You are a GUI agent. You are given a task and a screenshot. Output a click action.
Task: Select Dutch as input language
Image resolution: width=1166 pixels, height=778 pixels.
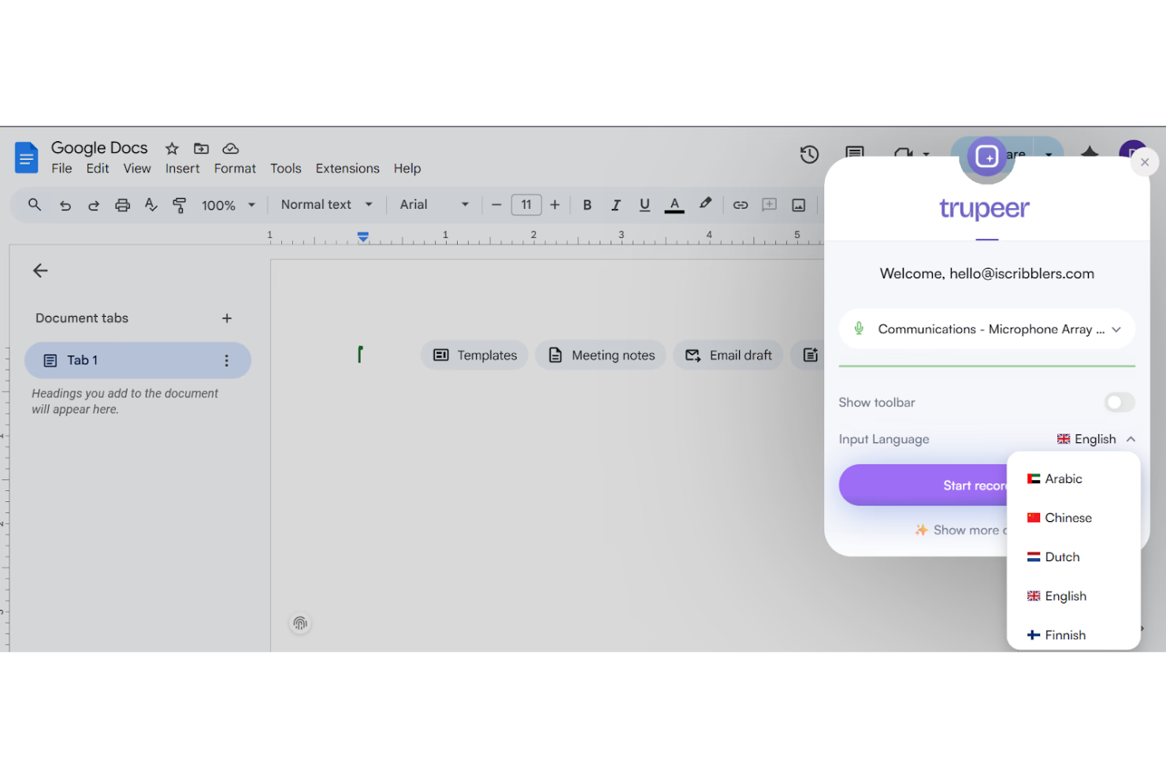click(1062, 557)
